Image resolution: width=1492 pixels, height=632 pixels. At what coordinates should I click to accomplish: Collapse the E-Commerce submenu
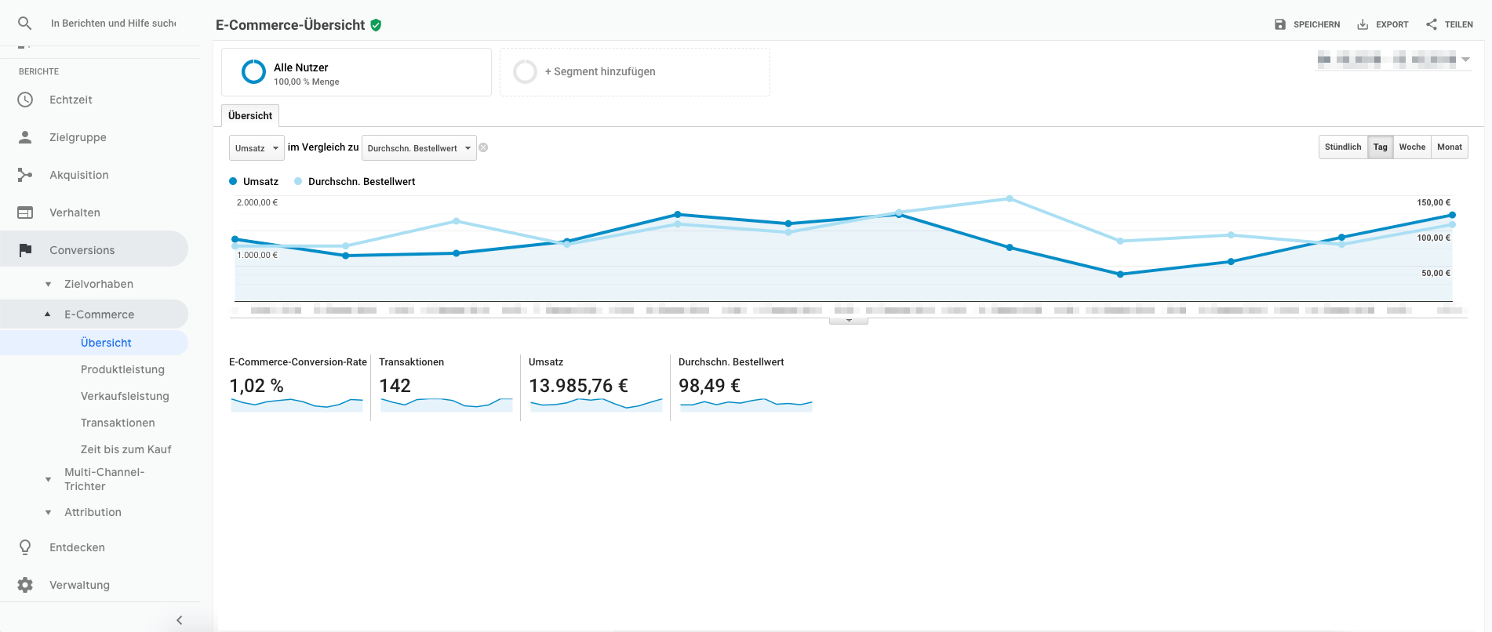click(48, 314)
